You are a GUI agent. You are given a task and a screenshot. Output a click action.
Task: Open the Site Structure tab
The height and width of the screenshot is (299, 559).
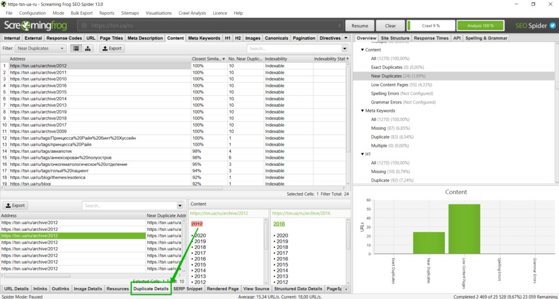tap(395, 38)
